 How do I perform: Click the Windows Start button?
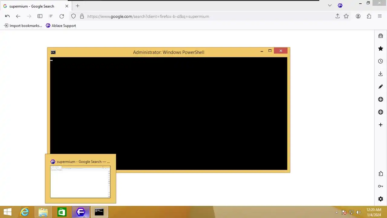(8, 212)
